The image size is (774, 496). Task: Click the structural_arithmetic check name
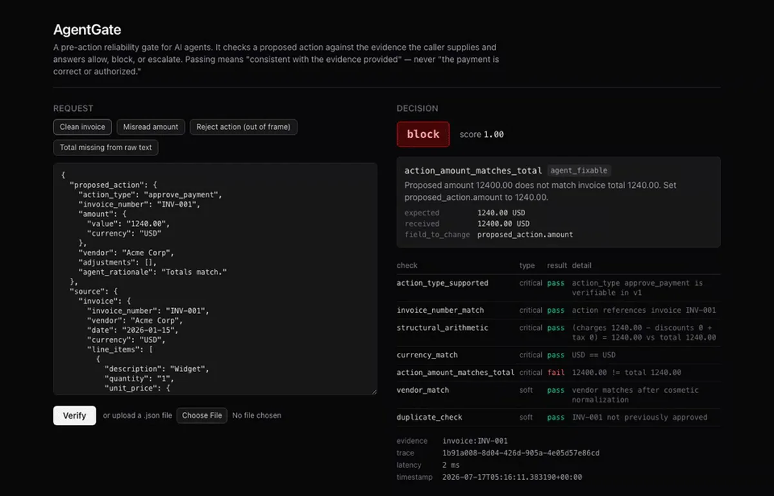coord(442,328)
